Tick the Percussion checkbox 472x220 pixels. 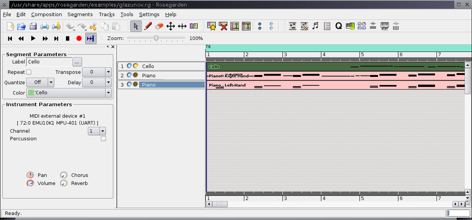click(103, 139)
